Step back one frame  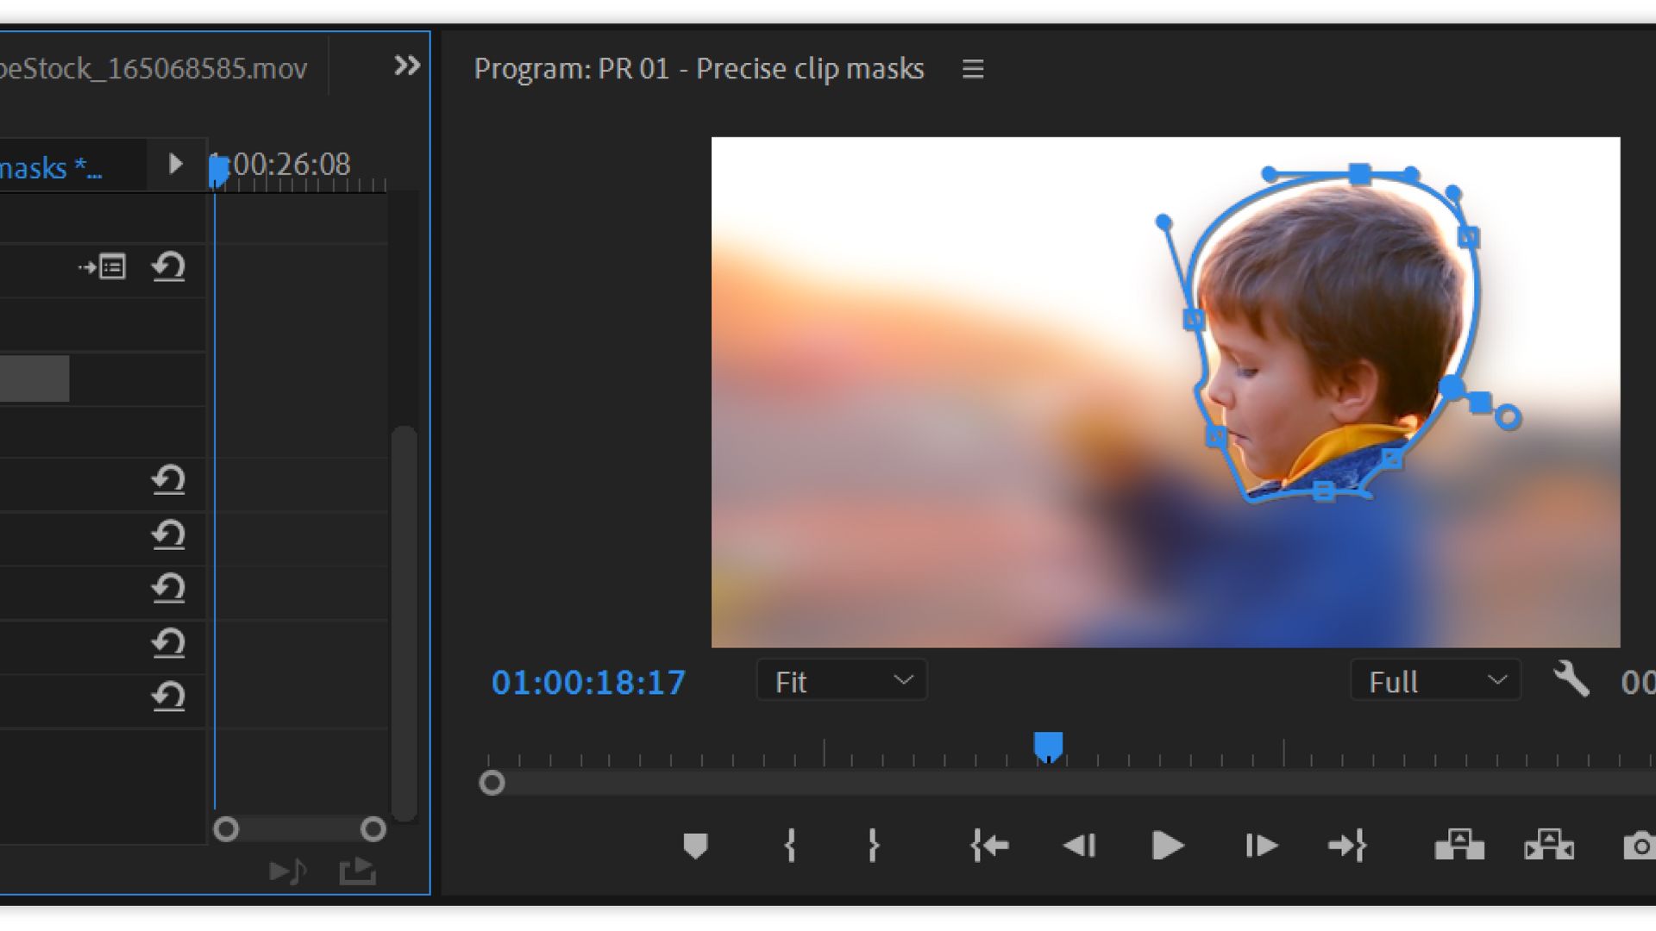click(x=1079, y=846)
